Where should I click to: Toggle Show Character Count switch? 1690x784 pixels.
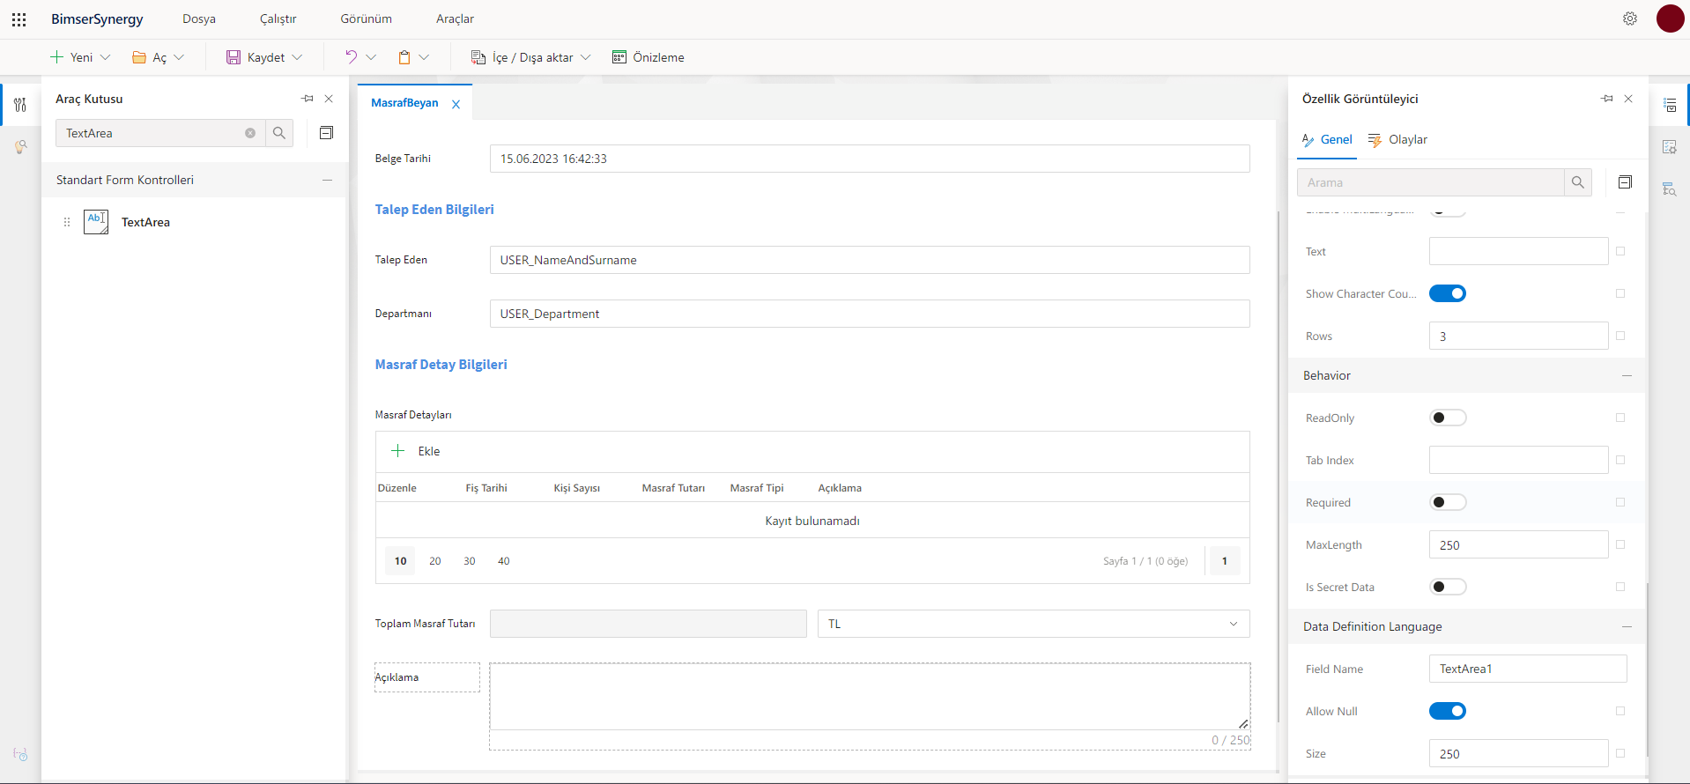pyautogui.click(x=1448, y=293)
